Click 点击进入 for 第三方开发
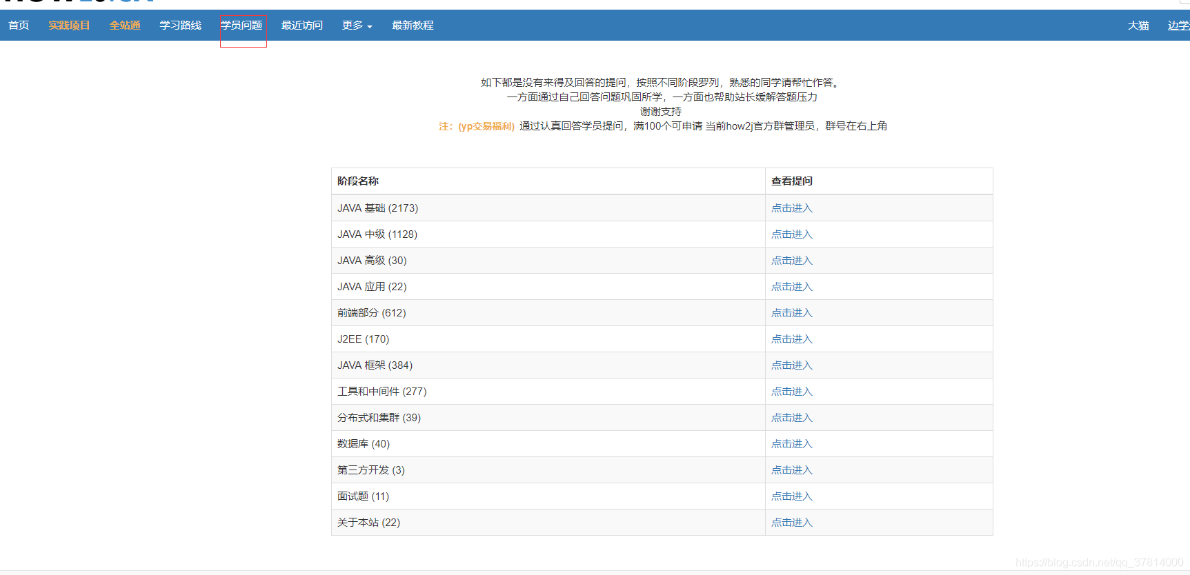 (x=792, y=470)
